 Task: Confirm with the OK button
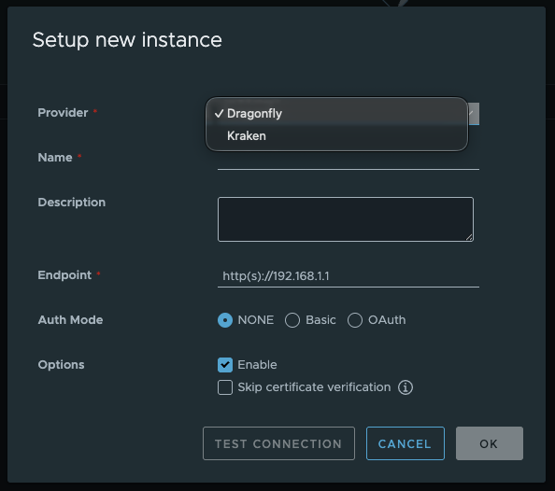tap(490, 443)
